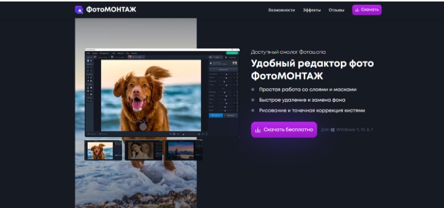Click the purple Скачать button in header

[x=367, y=10]
